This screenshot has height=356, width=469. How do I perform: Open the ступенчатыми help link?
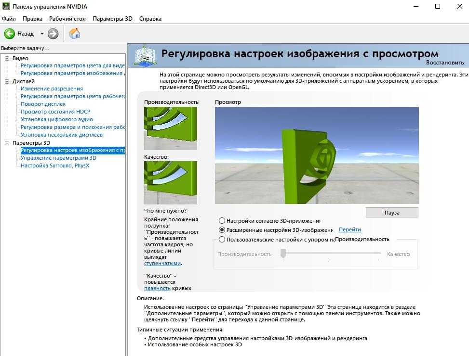pos(162,263)
